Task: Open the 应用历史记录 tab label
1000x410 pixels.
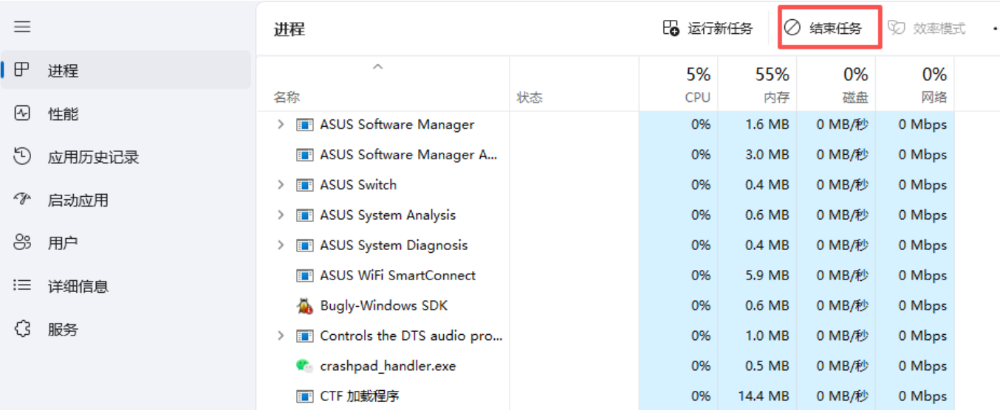Action: 94,156
